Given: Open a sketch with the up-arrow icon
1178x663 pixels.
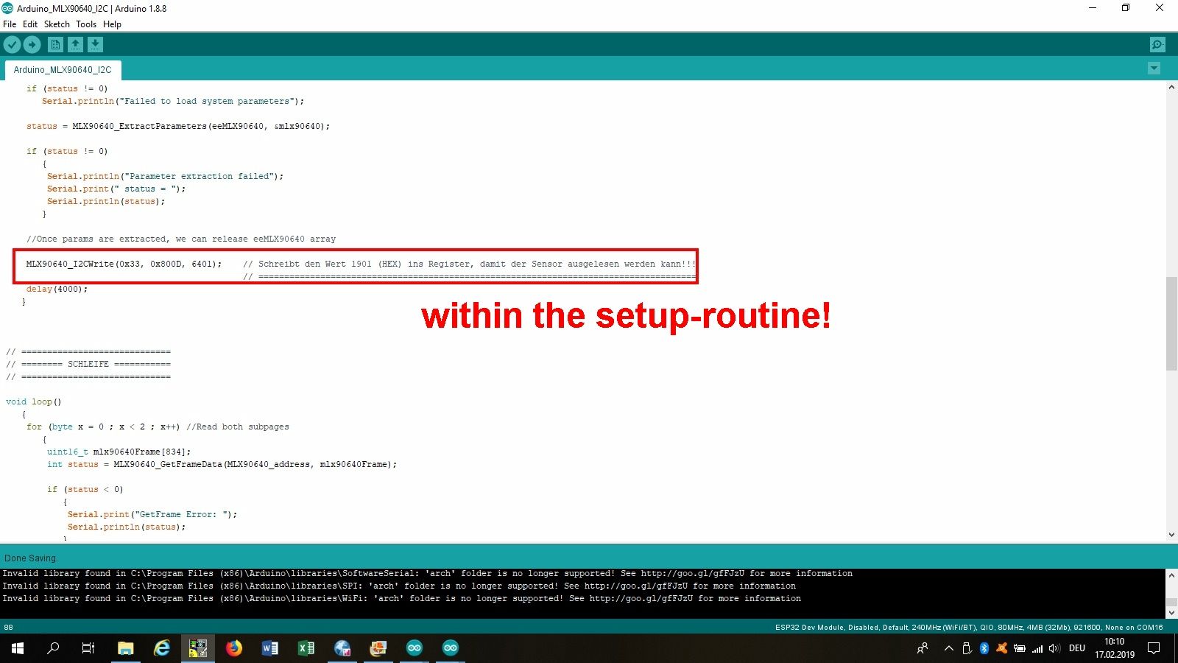Looking at the screenshot, I should tap(75, 45).
